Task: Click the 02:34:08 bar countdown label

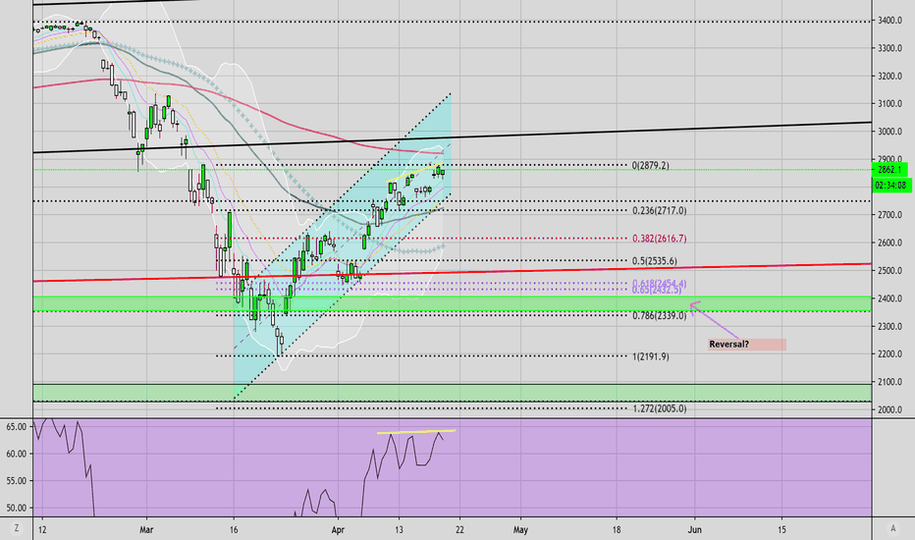Action: coord(891,186)
